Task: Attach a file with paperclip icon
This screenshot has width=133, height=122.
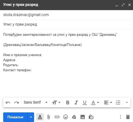Action: [49, 117]
